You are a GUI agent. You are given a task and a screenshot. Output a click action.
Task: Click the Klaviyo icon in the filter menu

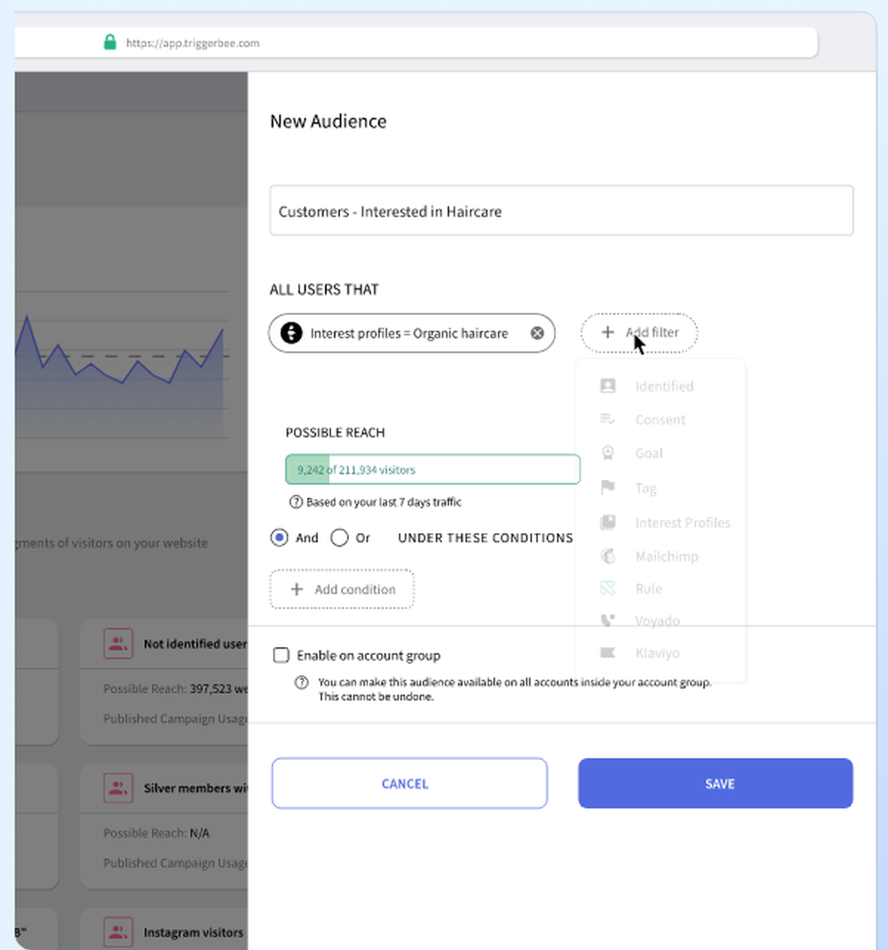pos(607,652)
